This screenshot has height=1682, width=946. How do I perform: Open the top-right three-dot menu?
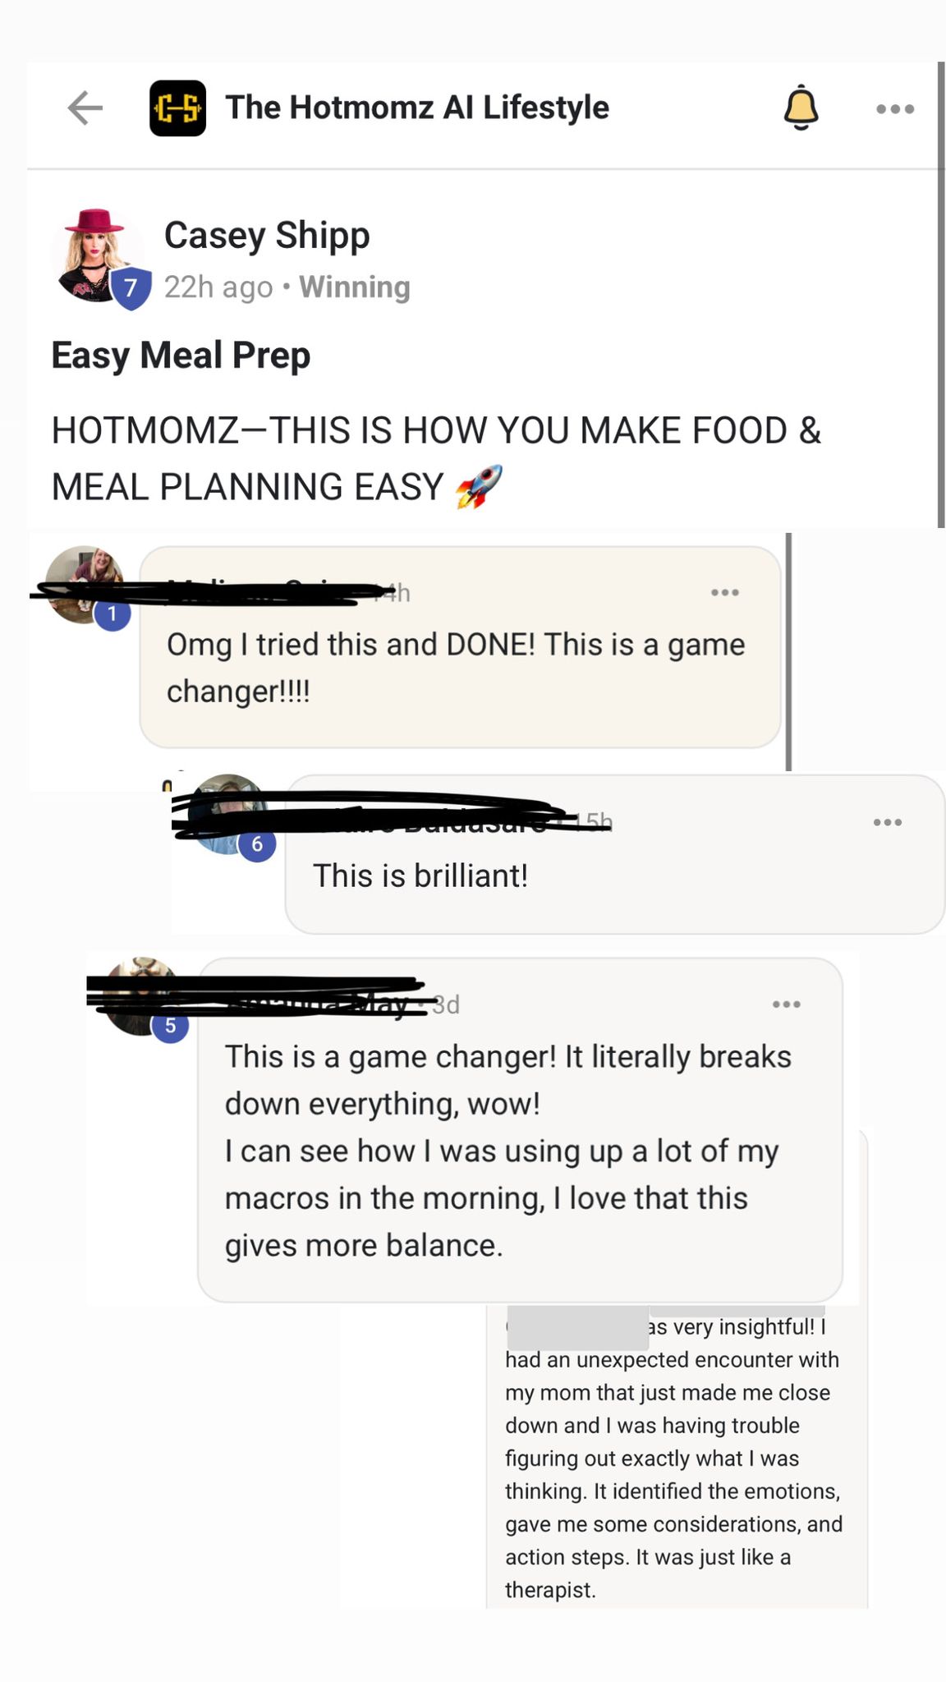(x=895, y=108)
